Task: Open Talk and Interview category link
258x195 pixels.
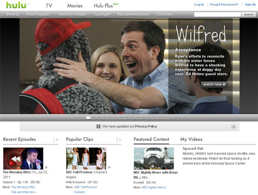Action: coord(23,192)
